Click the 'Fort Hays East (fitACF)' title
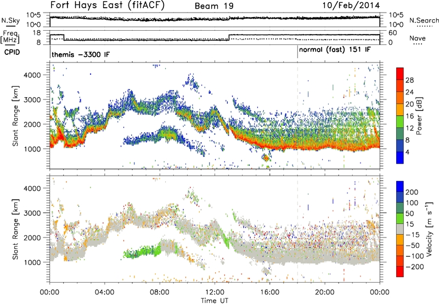439x304 pixels. pyautogui.click(x=108, y=5)
